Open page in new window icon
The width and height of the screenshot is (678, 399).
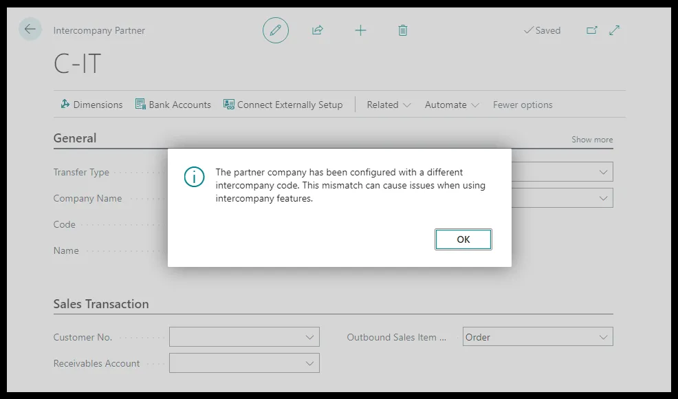pos(591,30)
